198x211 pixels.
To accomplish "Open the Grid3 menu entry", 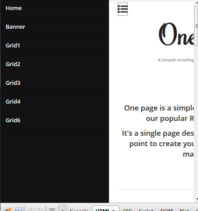I will 55,83.
